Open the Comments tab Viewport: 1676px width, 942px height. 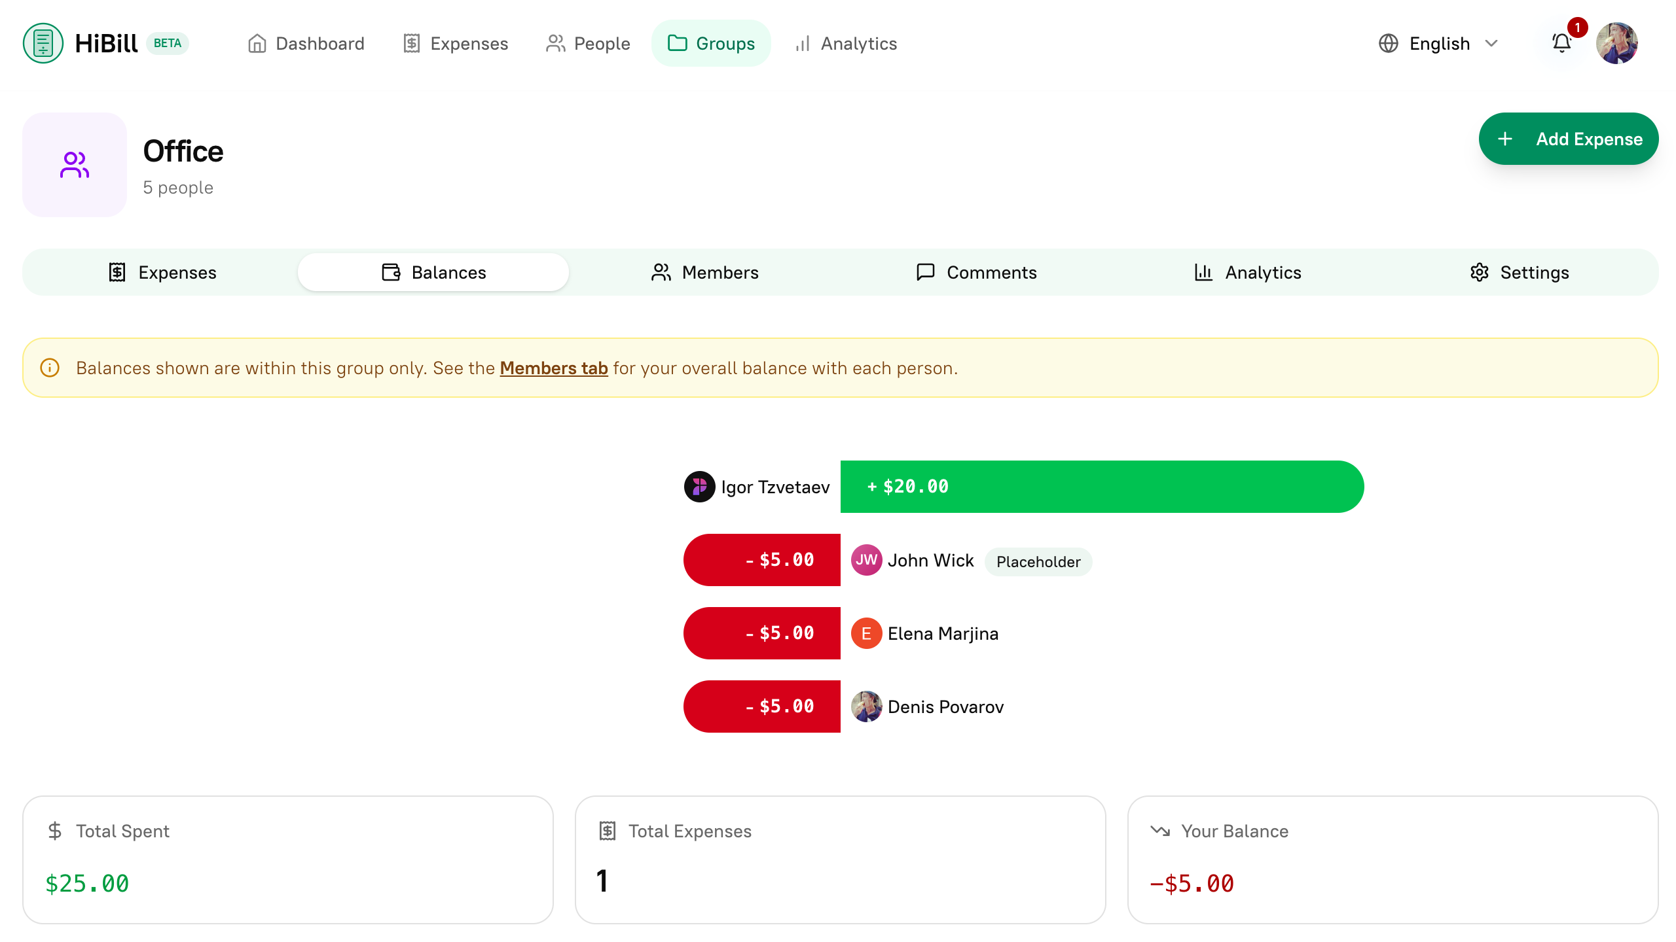(x=977, y=272)
